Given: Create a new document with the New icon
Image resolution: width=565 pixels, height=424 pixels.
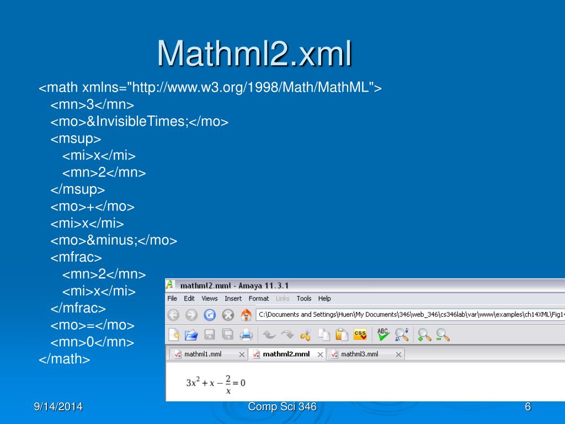Looking at the screenshot, I should coord(174,335).
